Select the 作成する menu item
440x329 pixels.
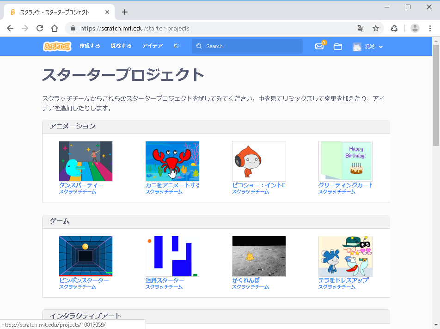pos(90,46)
